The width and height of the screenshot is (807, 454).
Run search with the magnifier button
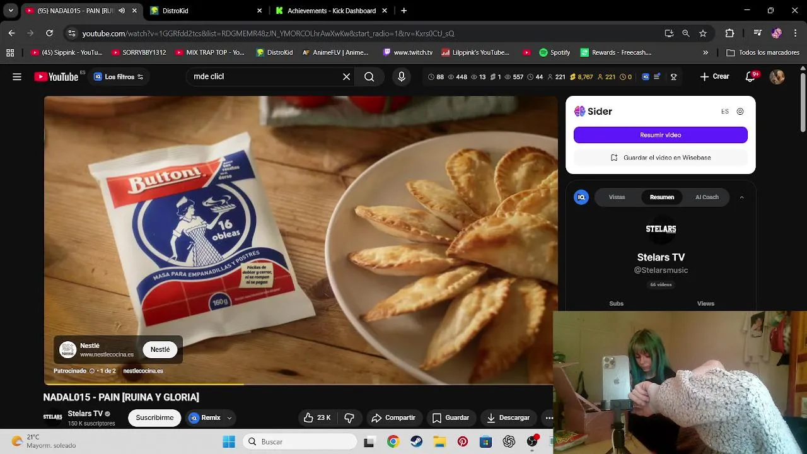pyautogui.click(x=369, y=77)
